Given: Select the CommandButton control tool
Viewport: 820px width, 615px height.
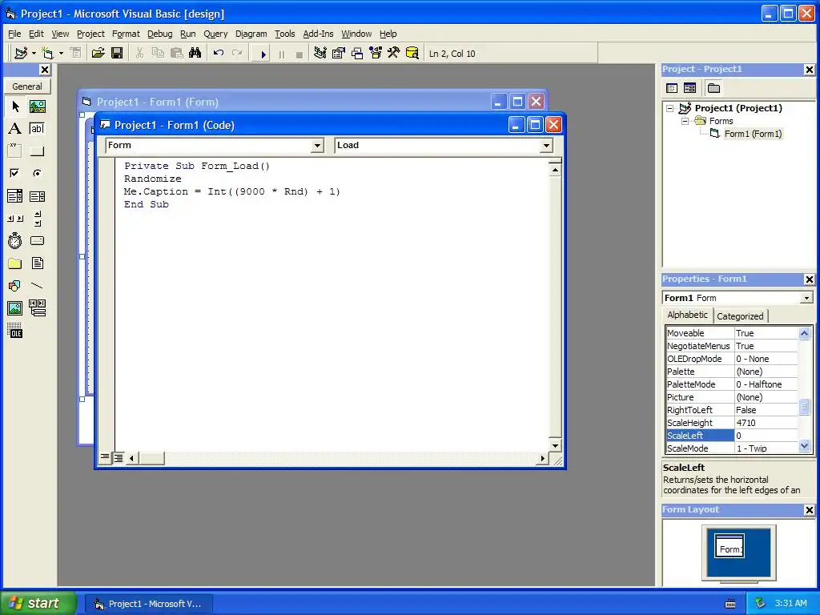Looking at the screenshot, I should pos(37,151).
